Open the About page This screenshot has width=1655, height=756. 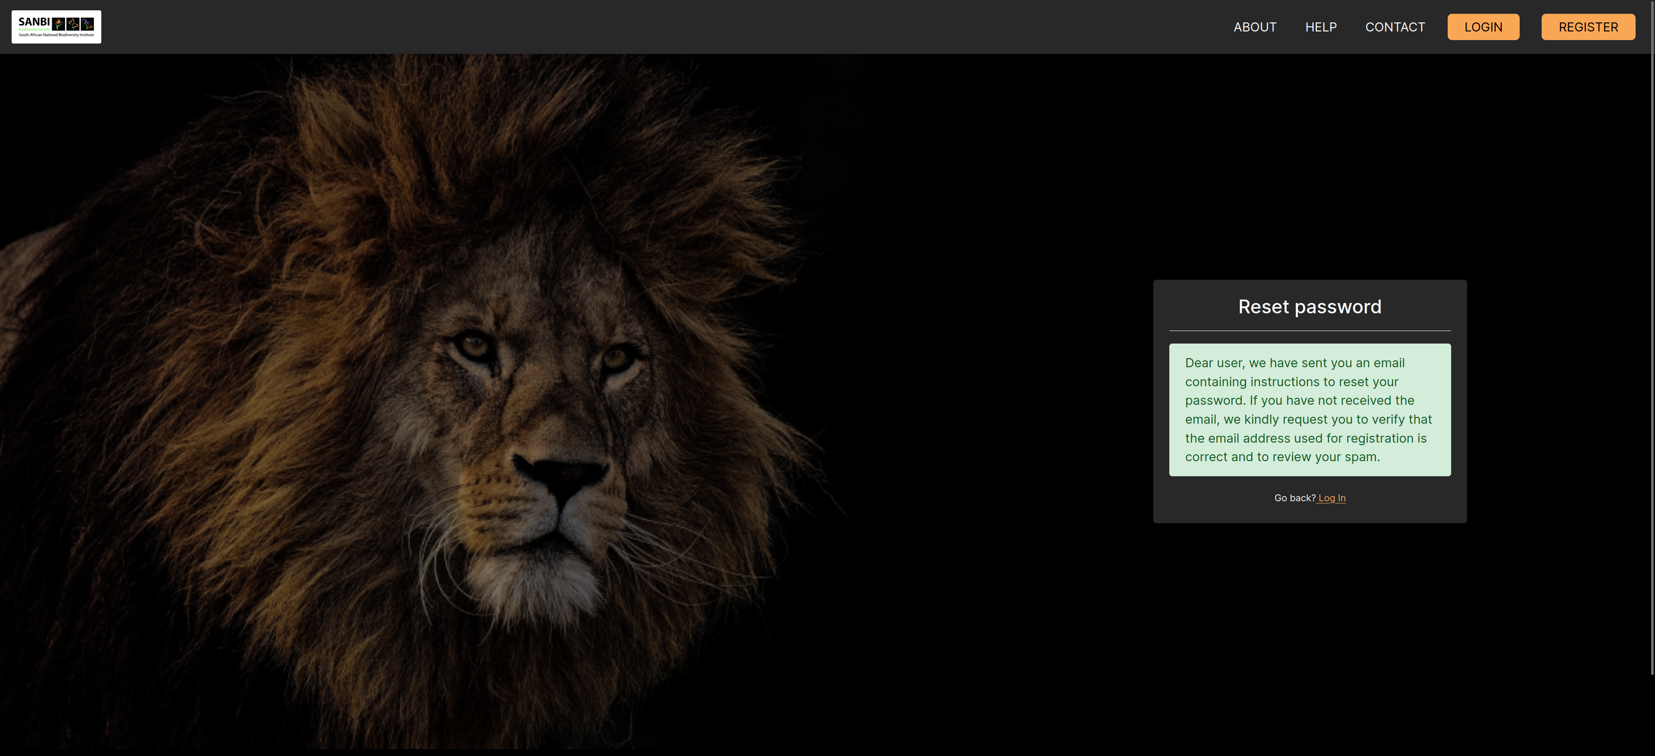click(1255, 27)
